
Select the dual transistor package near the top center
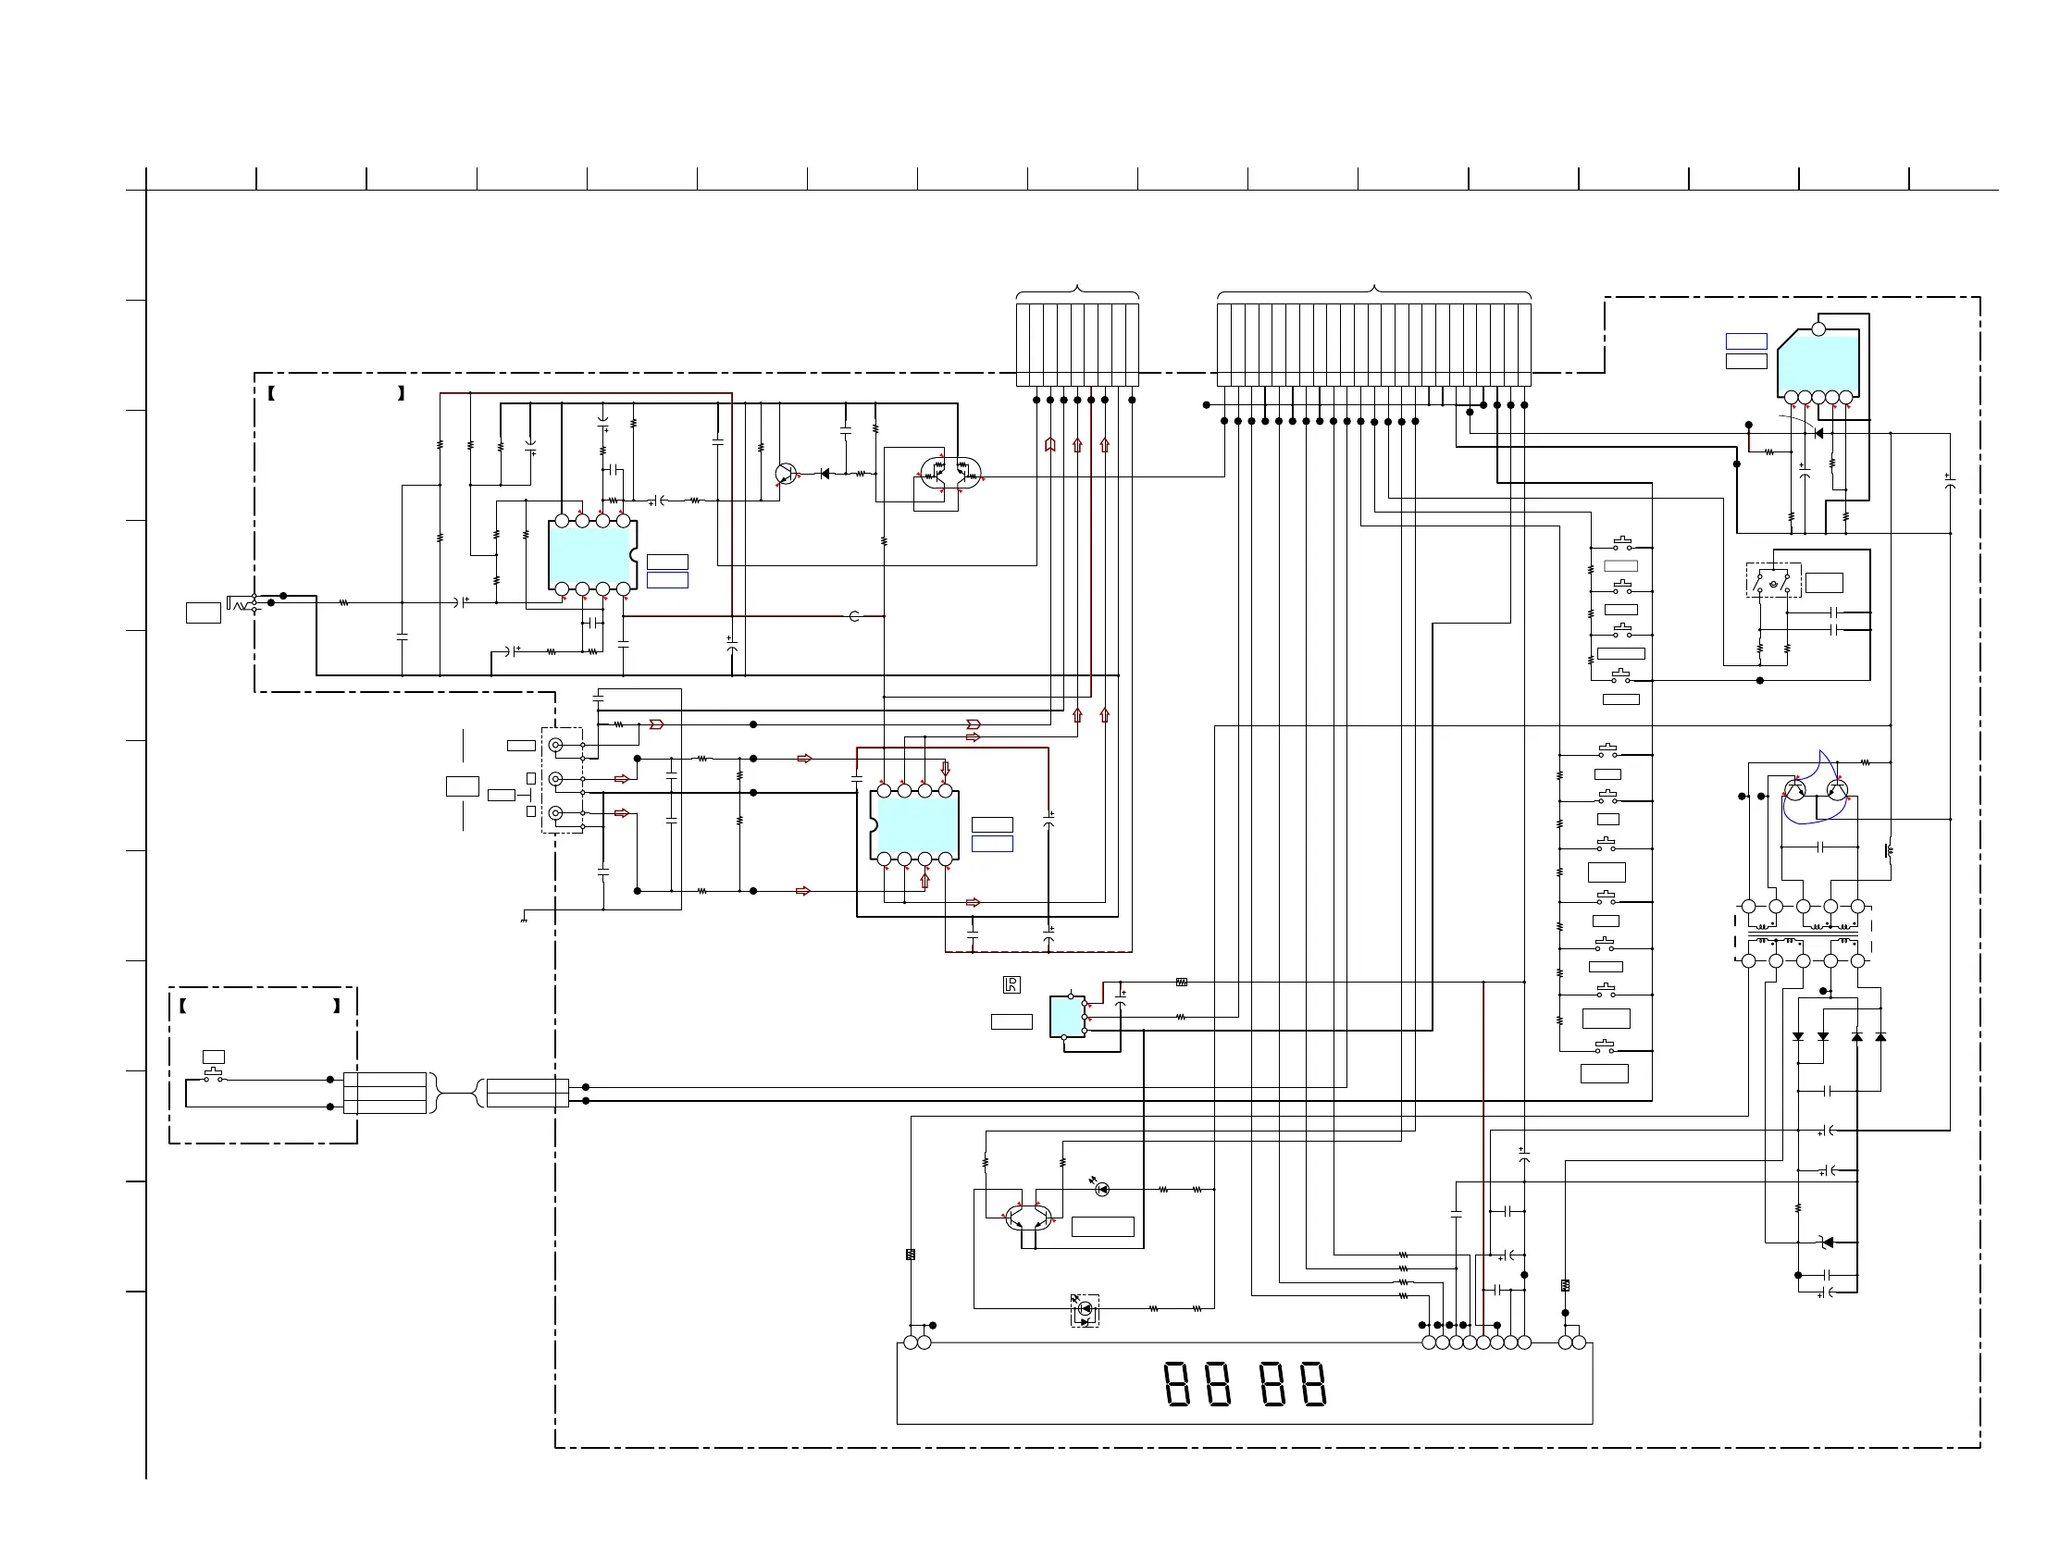click(x=950, y=473)
